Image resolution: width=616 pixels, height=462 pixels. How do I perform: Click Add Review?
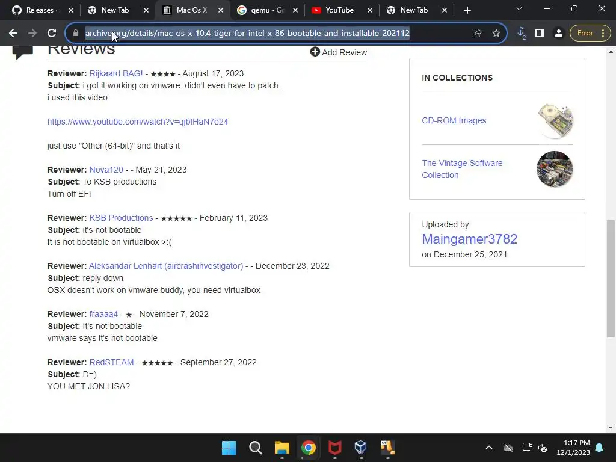[x=339, y=52]
